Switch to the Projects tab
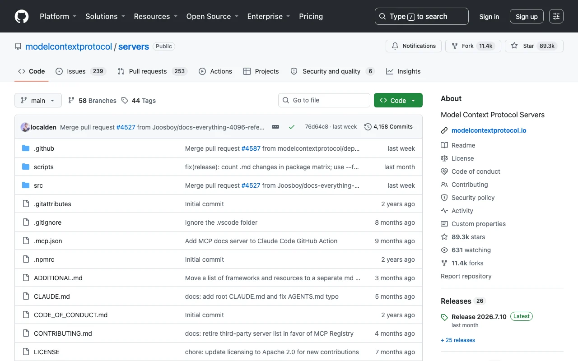 point(261,71)
